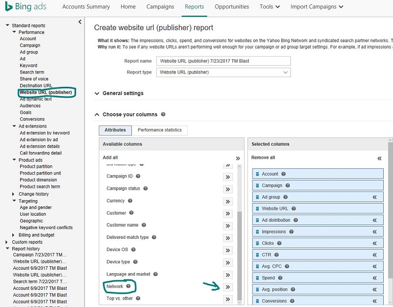Switch to Performance statistics tab
393x307 pixels.
(160, 130)
